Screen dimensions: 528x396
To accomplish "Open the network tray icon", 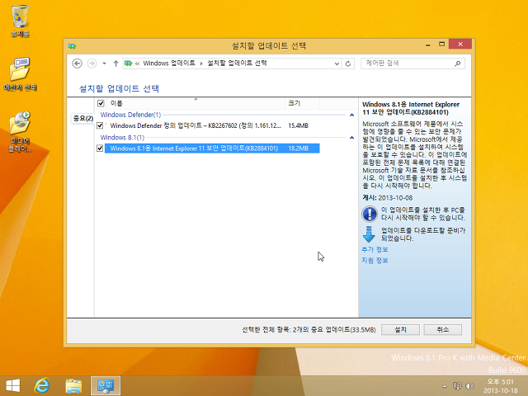I will coord(457,386).
